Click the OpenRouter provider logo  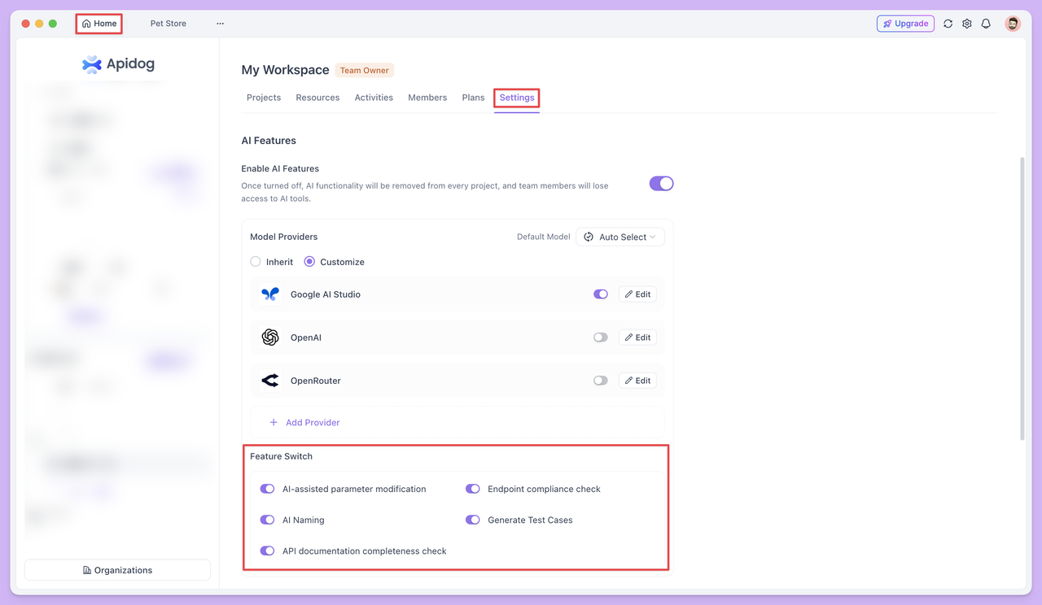coord(269,380)
